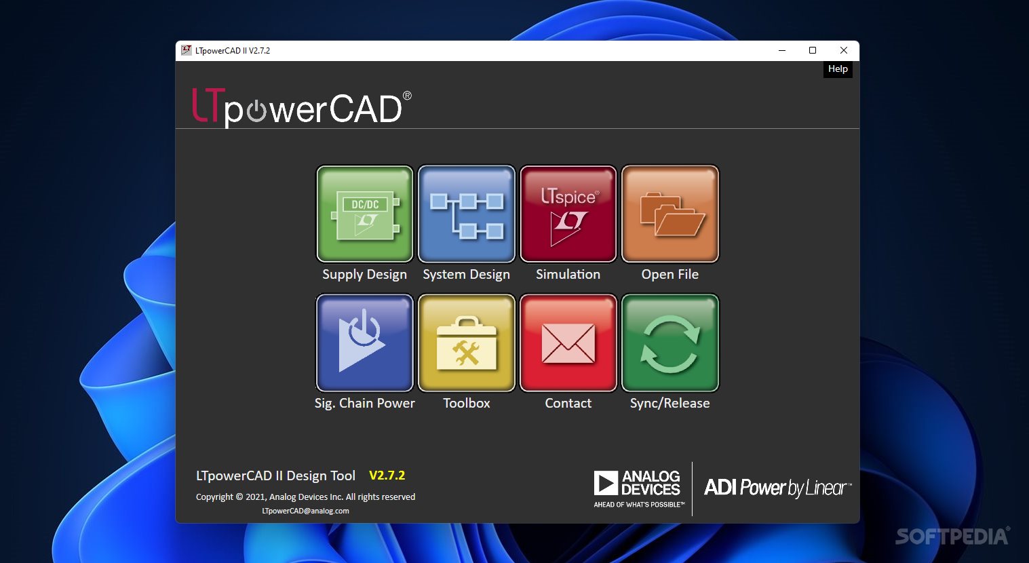Screen dimensions: 1029x563
Task: Minimize the LTpowerCAD II window
Action: [782, 50]
